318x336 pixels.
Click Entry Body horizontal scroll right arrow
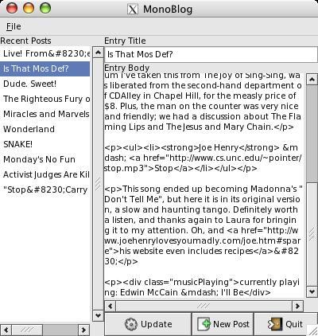[297, 306]
